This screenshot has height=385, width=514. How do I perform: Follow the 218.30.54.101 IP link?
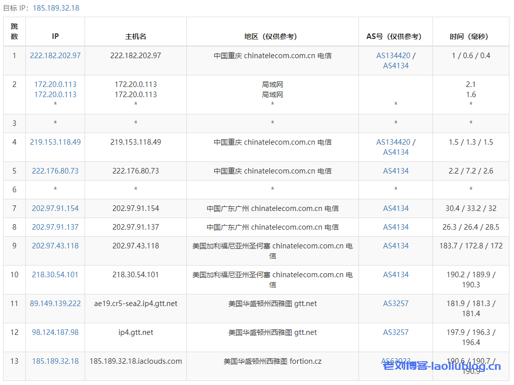point(55,275)
